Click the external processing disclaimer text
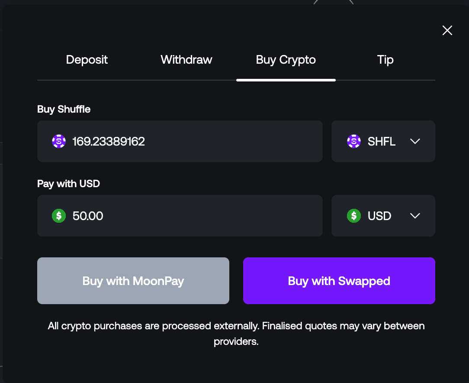The image size is (469, 383). 236,334
